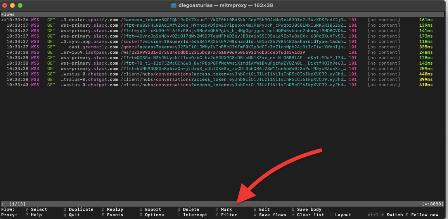Image resolution: width=448 pixels, height=219 pixels.
Task: Click the Quit key hint
Action: tap(71, 215)
